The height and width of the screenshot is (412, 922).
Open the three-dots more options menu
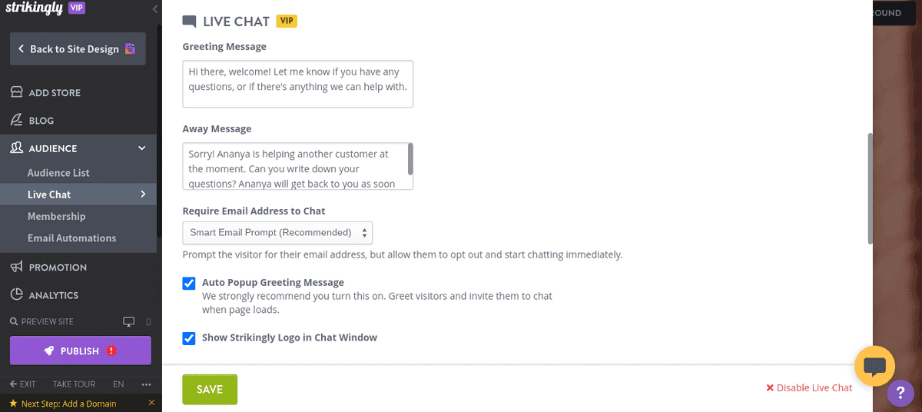click(x=147, y=384)
